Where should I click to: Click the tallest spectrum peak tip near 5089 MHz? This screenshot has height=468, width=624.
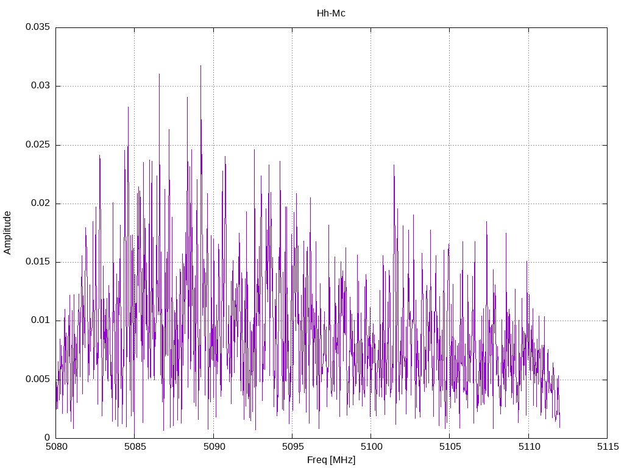(x=200, y=66)
